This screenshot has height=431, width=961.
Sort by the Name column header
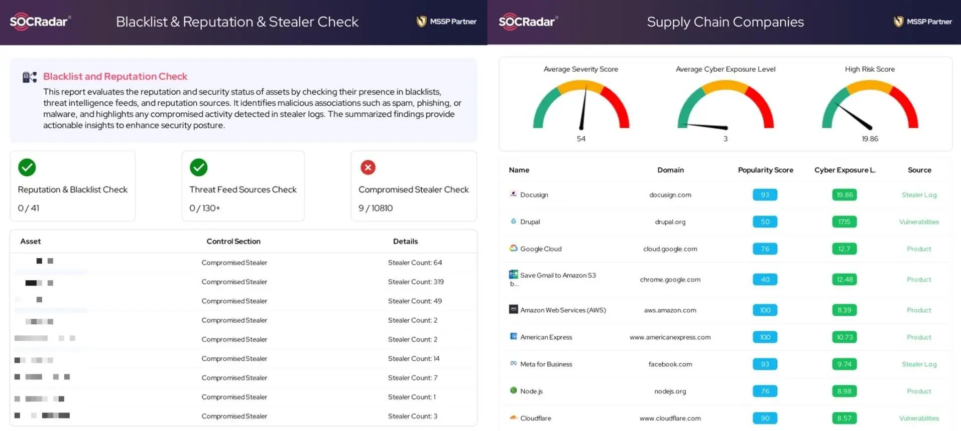click(519, 170)
